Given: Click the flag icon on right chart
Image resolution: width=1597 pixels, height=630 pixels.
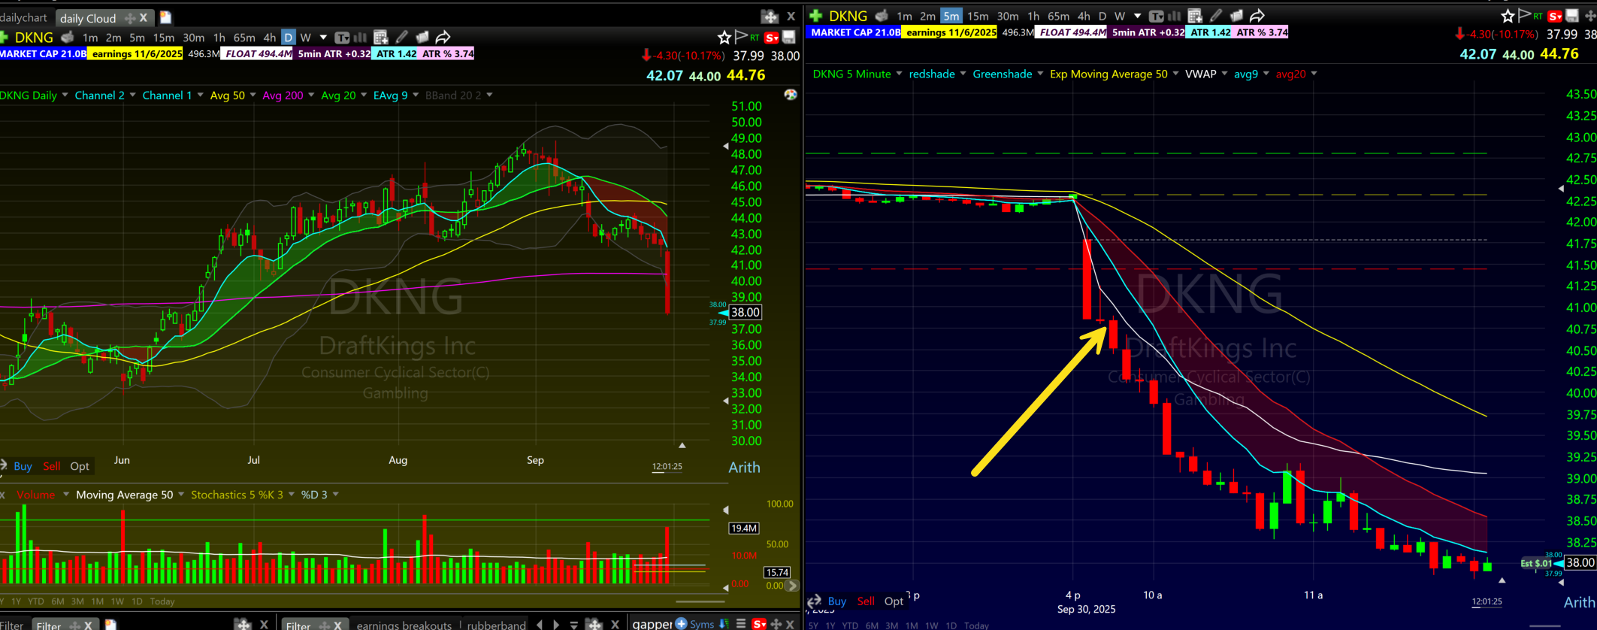Looking at the screenshot, I should 1525,15.
